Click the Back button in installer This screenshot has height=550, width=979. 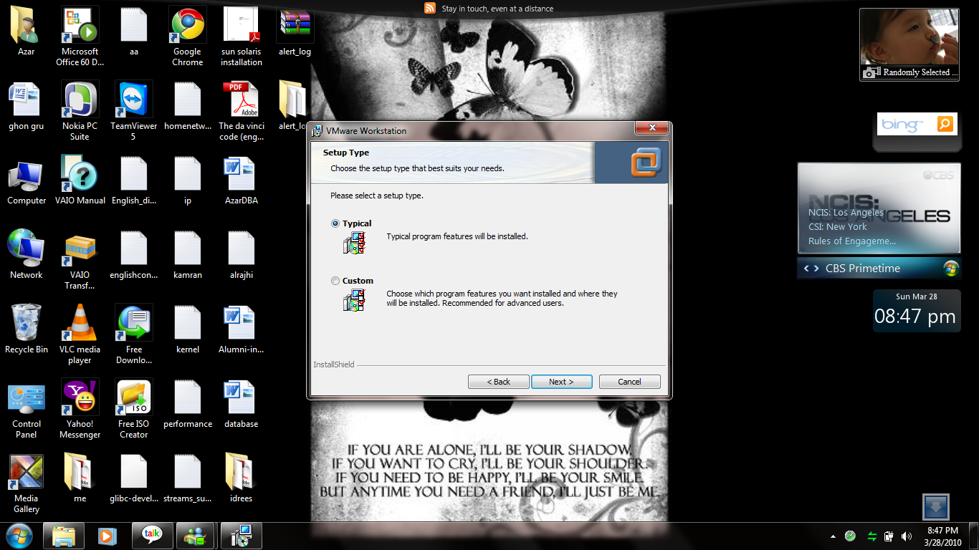pos(498,382)
